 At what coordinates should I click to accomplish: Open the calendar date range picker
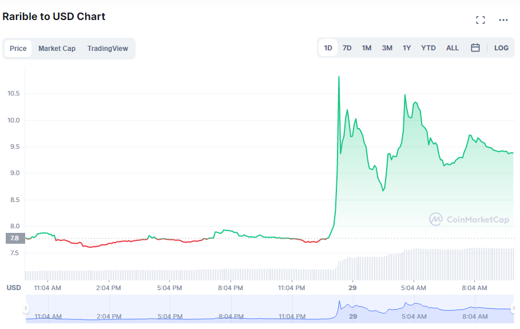(x=475, y=47)
